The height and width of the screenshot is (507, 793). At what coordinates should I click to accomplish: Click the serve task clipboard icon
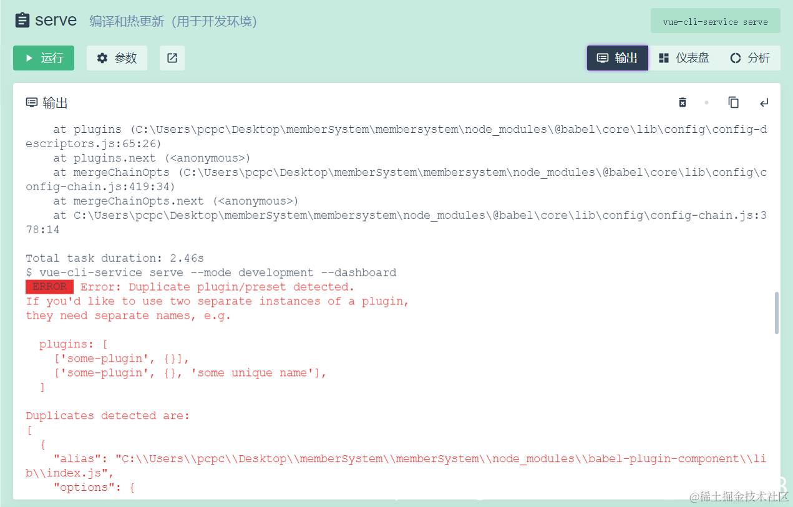click(22, 20)
